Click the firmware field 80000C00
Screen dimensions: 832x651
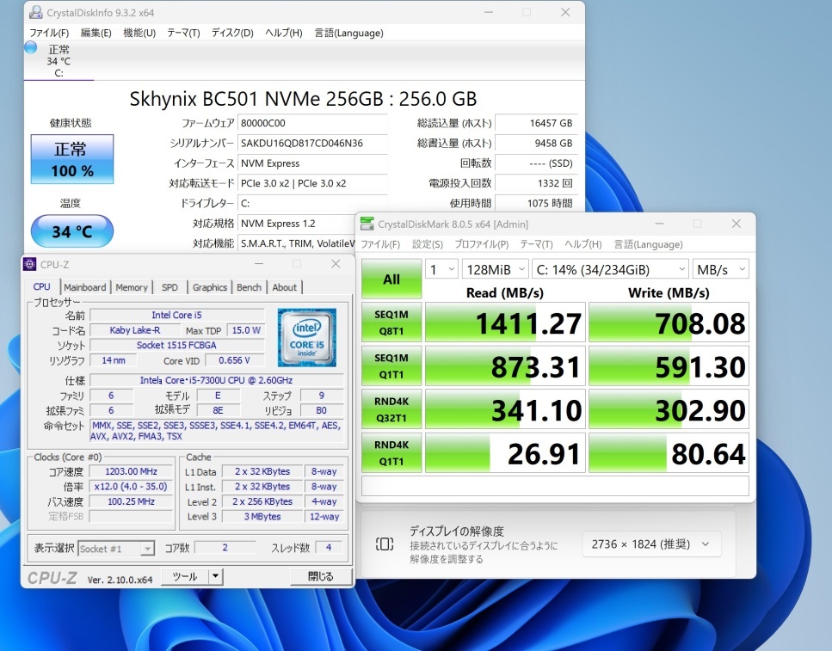click(312, 123)
